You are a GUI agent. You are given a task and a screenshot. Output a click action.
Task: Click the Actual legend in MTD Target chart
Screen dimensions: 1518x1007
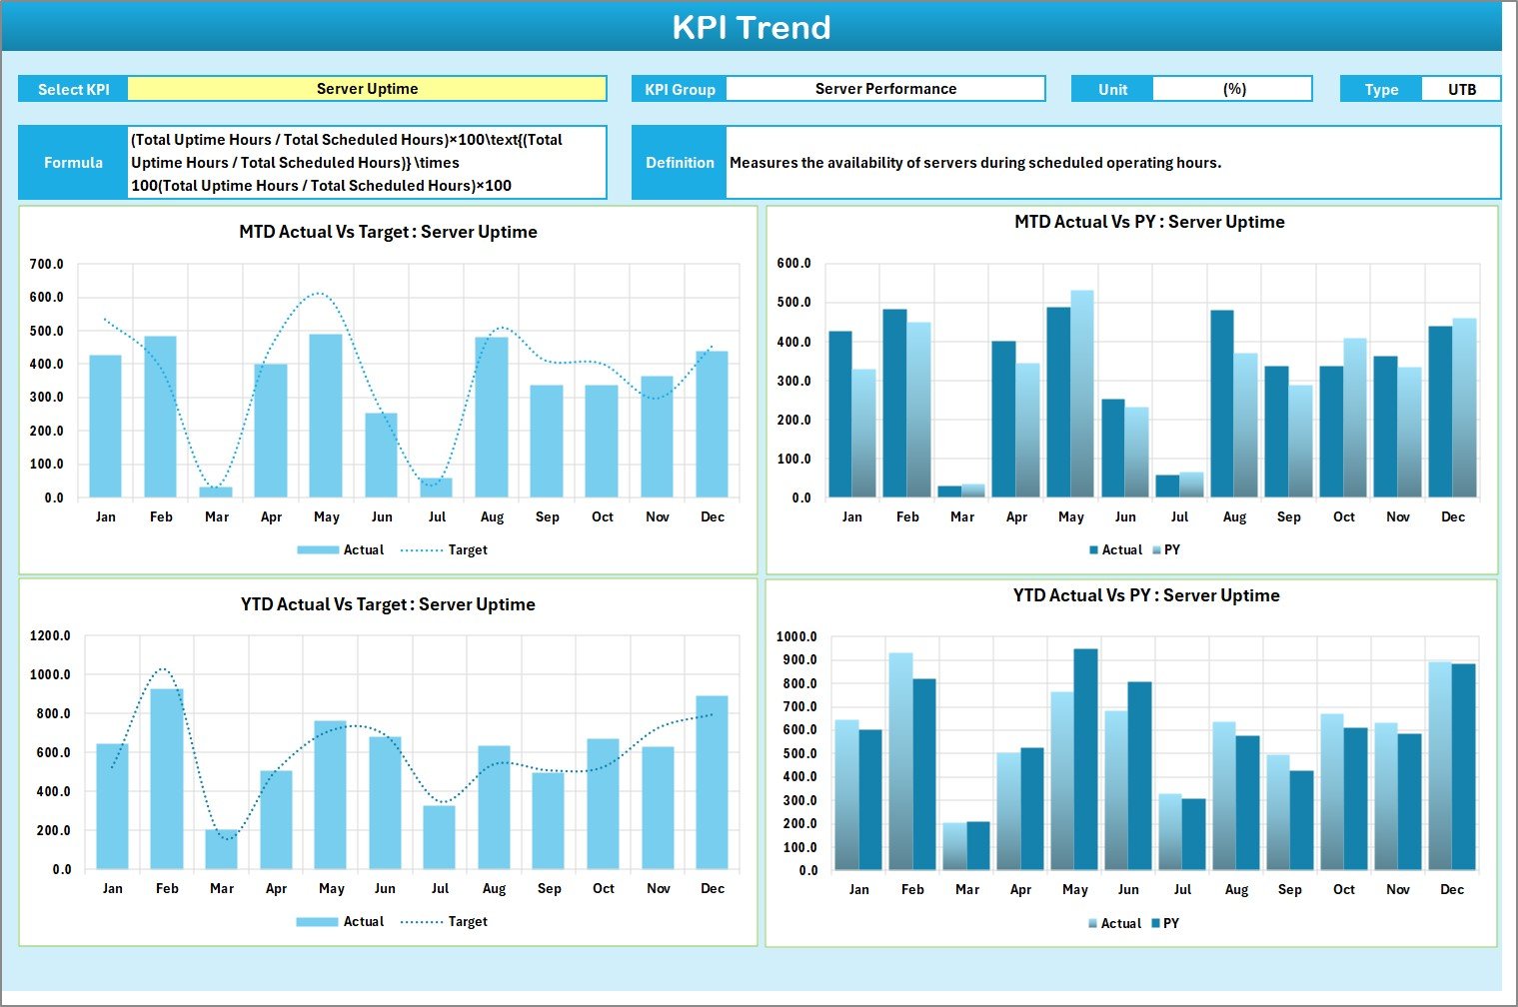(x=363, y=549)
